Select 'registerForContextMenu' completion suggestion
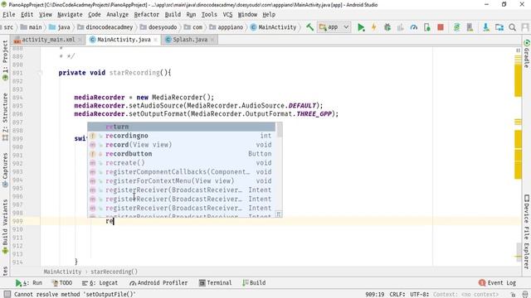 click(x=182, y=180)
